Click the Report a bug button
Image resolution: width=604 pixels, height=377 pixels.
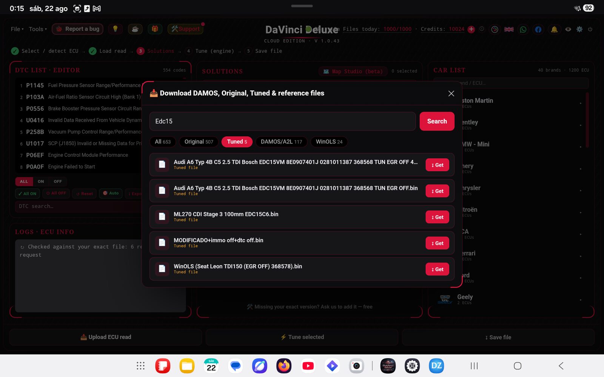click(x=77, y=29)
